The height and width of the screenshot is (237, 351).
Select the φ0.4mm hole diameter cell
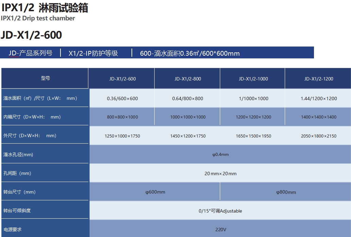[x=220, y=154]
